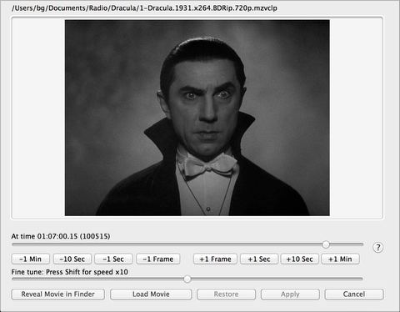Click 'Fine tune: Press Shift for speed x10' text
Screen dimensions: 400x312
pyautogui.click(x=69, y=272)
